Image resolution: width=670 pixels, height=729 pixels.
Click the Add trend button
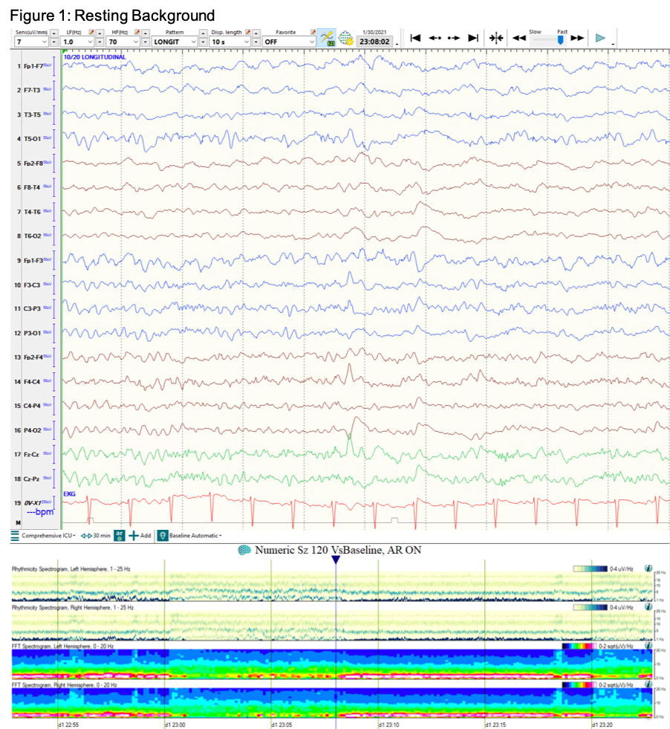[140, 535]
